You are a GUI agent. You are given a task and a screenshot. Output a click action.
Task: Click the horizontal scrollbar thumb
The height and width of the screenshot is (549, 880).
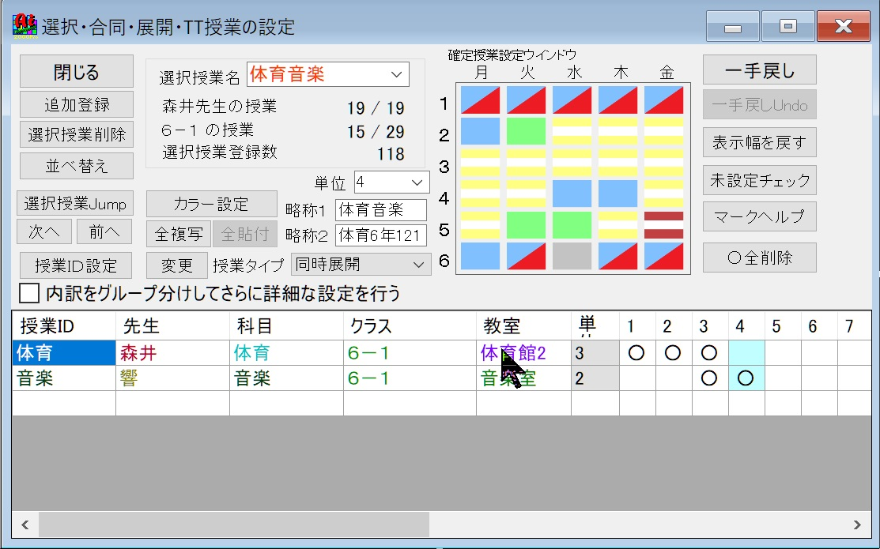click(233, 525)
